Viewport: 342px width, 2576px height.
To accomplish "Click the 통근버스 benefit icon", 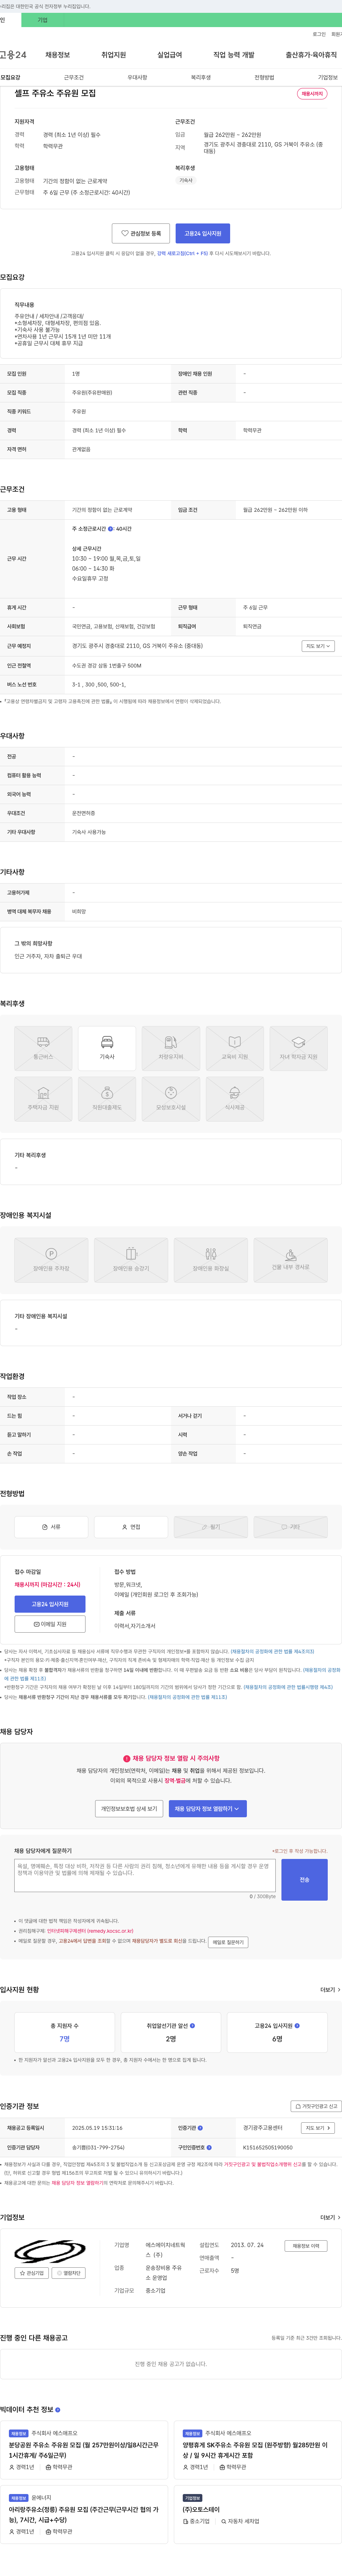I will 43,1048.
